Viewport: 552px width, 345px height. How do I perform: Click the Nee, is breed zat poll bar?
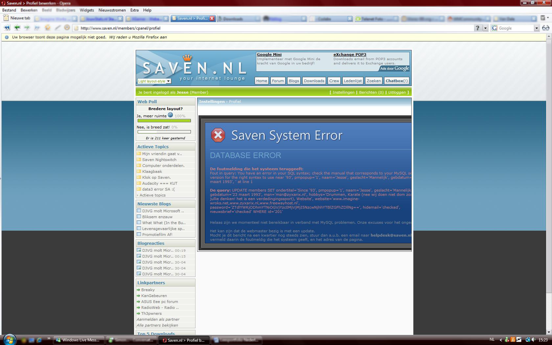pos(164,132)
